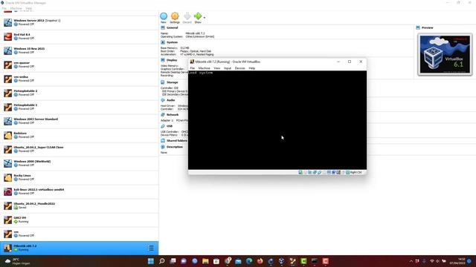The width and height of the screenshot is (476, 267).
Task: Click the Display section header
Action: (172, 60)
